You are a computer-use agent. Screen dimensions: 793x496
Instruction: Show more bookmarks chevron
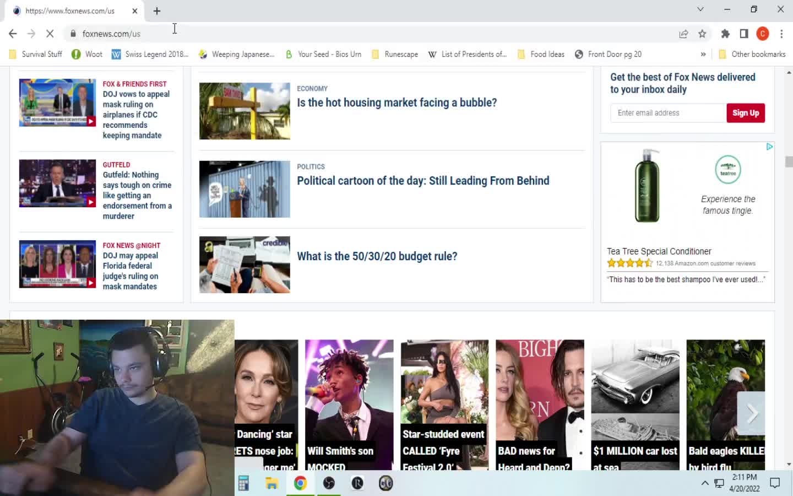(x=703, y=54)
